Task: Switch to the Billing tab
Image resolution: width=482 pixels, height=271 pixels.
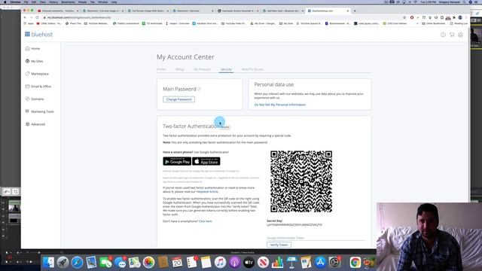Action: click(179, 69)
